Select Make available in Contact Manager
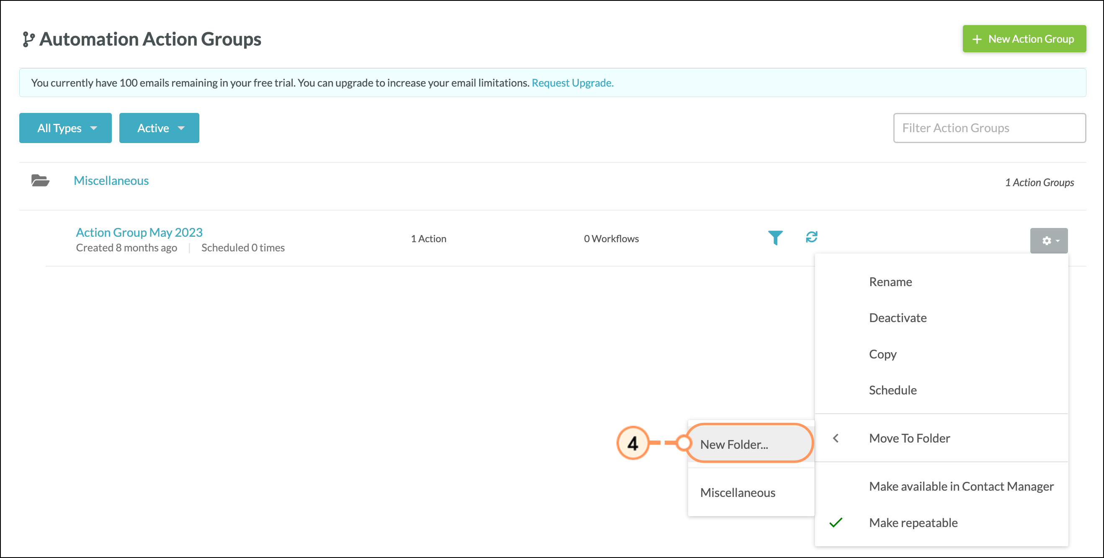The image size is (1104, 558). click(941, 486)
